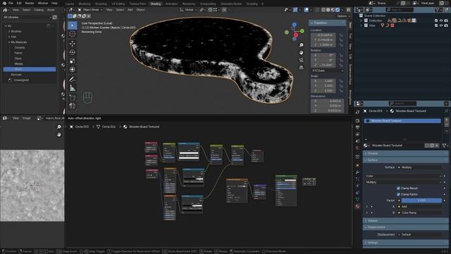Activate the Scale tool in viewport toolbar
This screenshot has height=254, width=451.
click(73, 61)
